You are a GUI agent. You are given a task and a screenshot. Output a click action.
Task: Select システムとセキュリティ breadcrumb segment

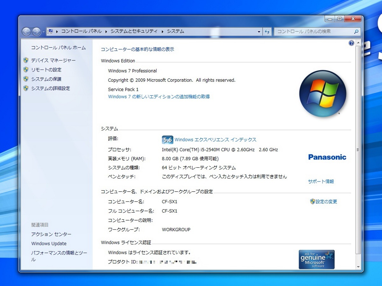(134, 31)
